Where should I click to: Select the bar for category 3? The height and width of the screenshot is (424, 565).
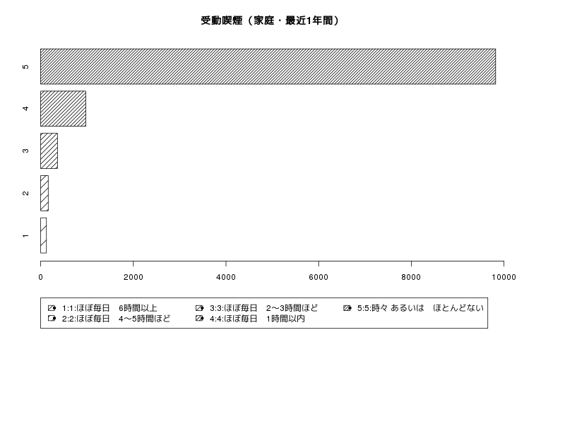pyautogui.click(x=49, y=151)
